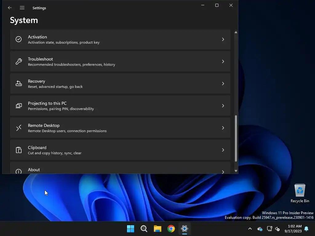Image resolution: width=315 pixels, height=236 pixels.
Task: Open the Recovery settings title
Action: (36, 81)
